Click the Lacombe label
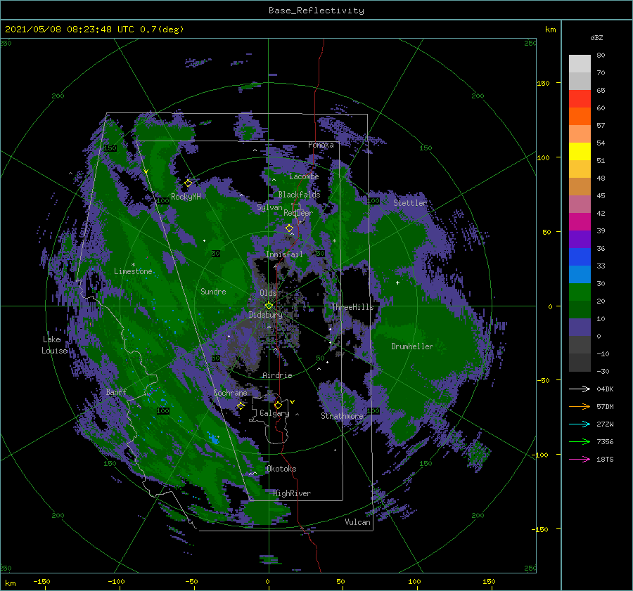This screenshot has width=633, height=591. [x=304, y=176]
